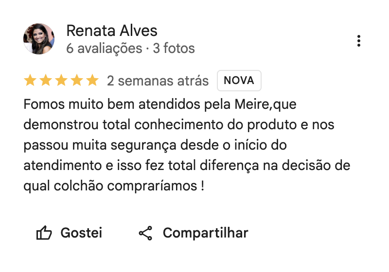This screenshot has height=272, width=389.
Task: Click the share icon beside Compartilhar
Action: coord(145,233)
